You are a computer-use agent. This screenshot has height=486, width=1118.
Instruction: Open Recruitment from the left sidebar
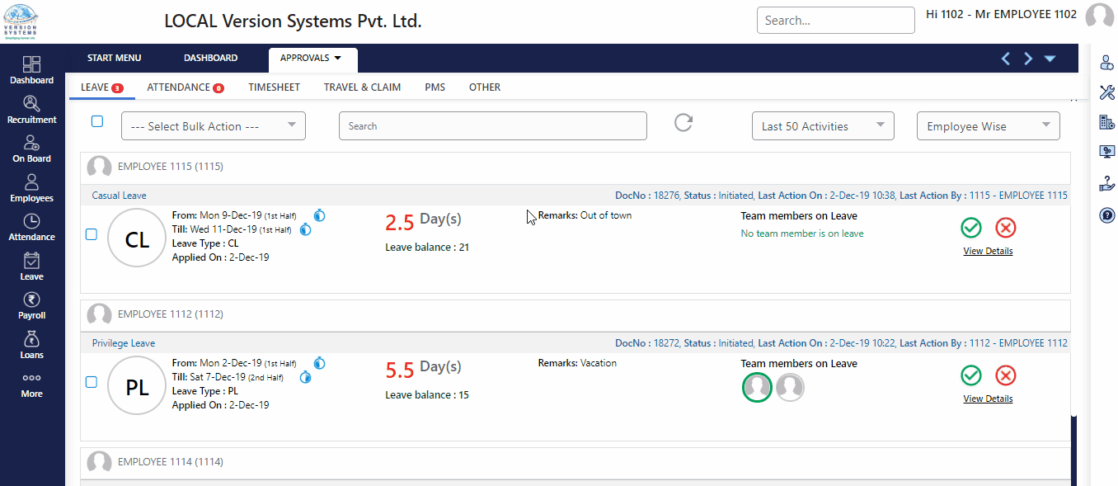click(31, 110)
